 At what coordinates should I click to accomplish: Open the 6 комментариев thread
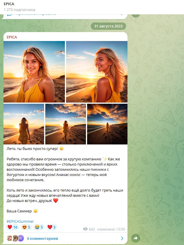(x=42, y=238)
